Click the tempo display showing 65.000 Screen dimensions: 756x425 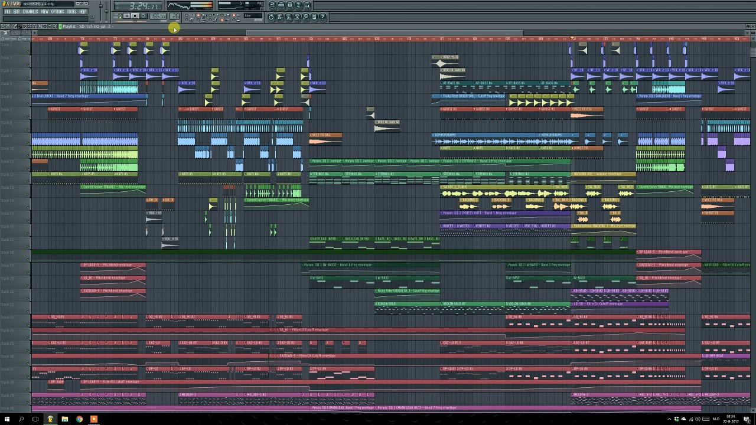pos(158,16)
